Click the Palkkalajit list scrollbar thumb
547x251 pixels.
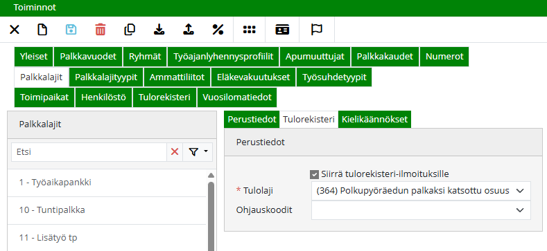click(211, 216)
